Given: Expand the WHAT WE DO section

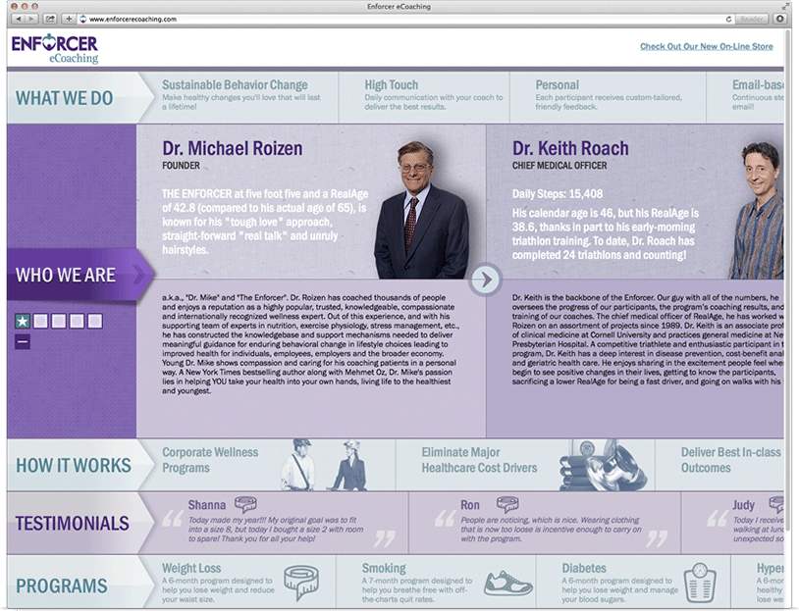Looking at the screenshot, I should point(65,98).
